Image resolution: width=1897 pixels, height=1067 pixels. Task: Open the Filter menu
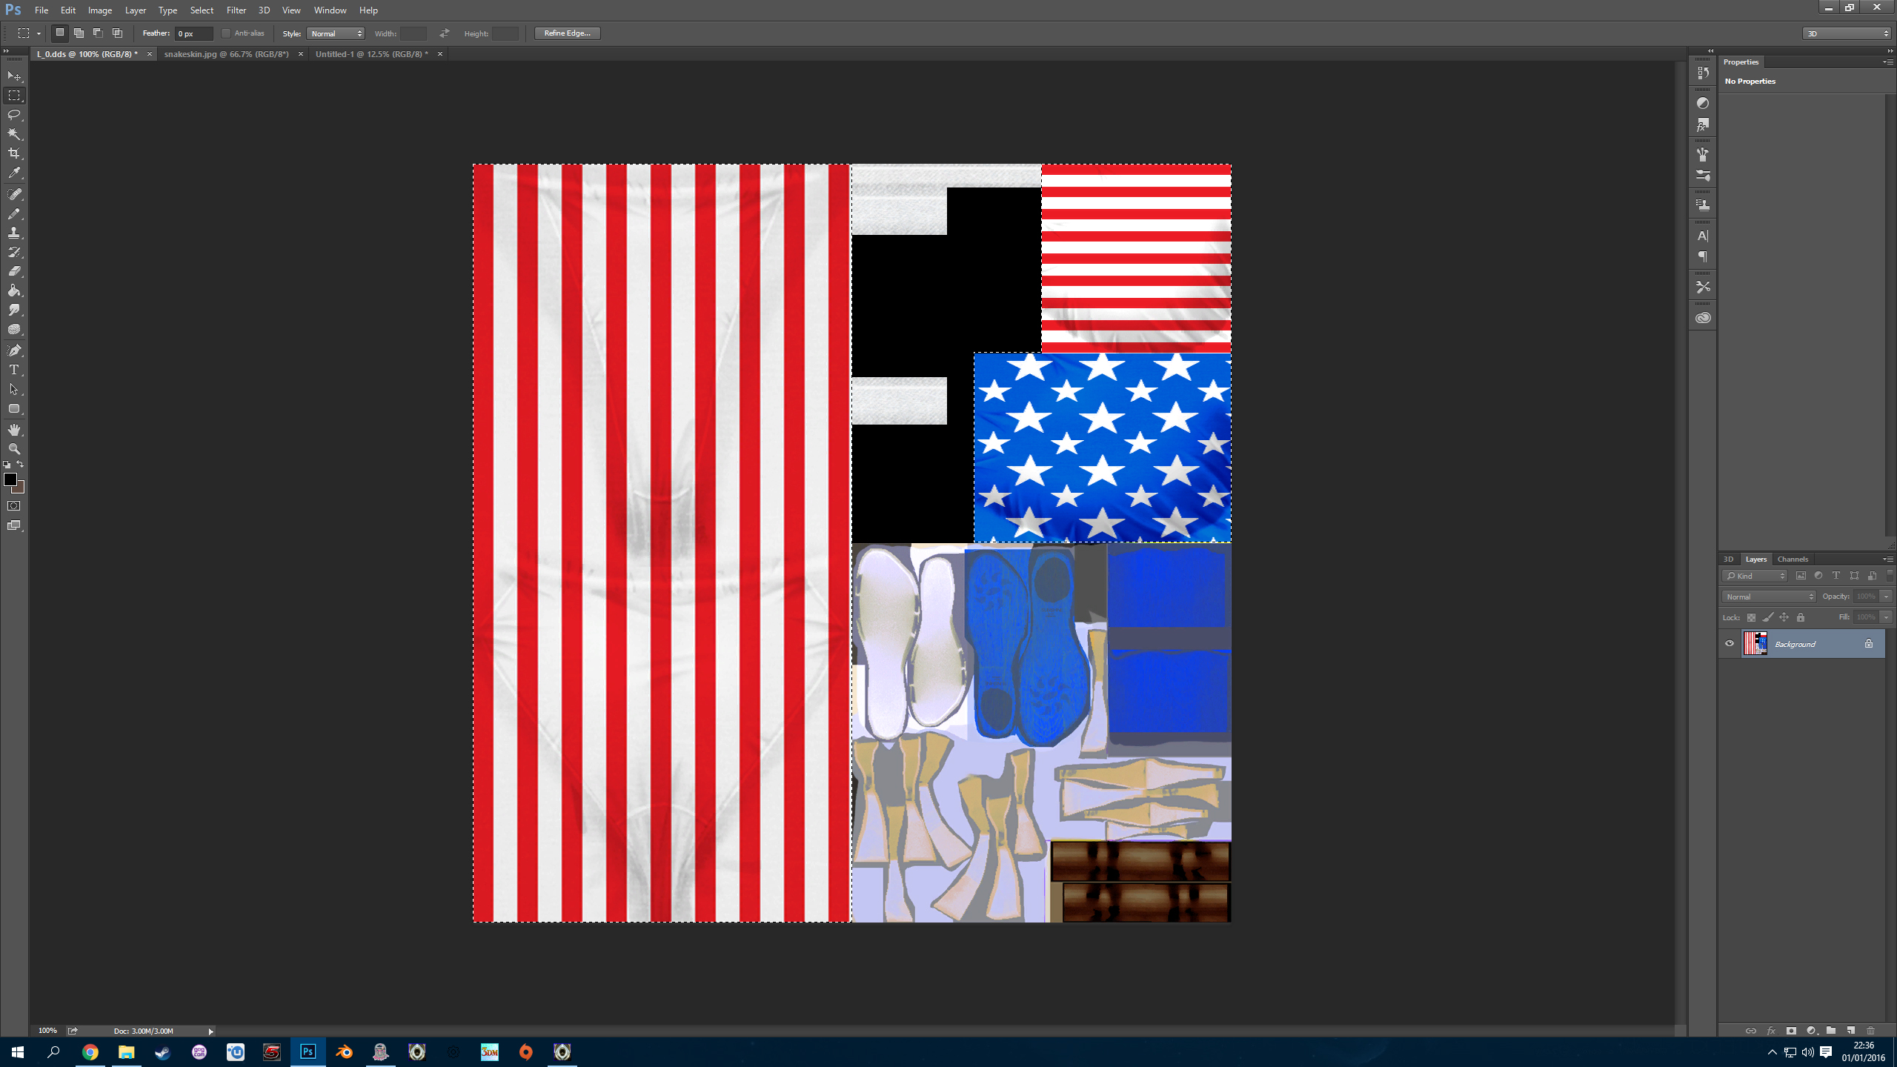tap(236, 10)
